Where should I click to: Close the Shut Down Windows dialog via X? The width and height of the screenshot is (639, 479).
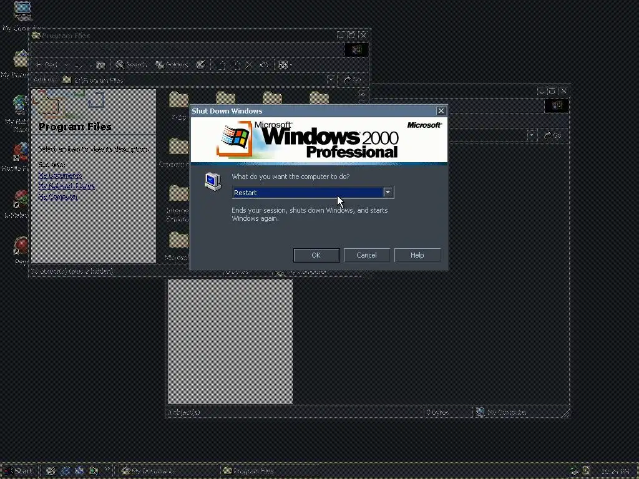(441, 111)
